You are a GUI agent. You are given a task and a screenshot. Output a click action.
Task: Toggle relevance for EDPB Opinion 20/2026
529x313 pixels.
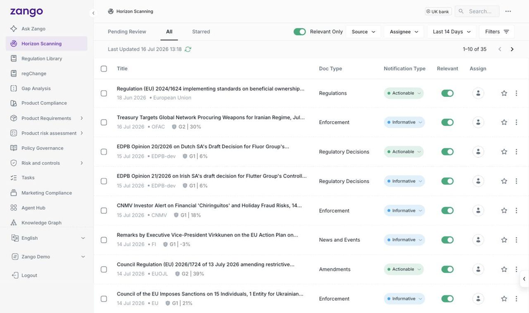point(448,152)
